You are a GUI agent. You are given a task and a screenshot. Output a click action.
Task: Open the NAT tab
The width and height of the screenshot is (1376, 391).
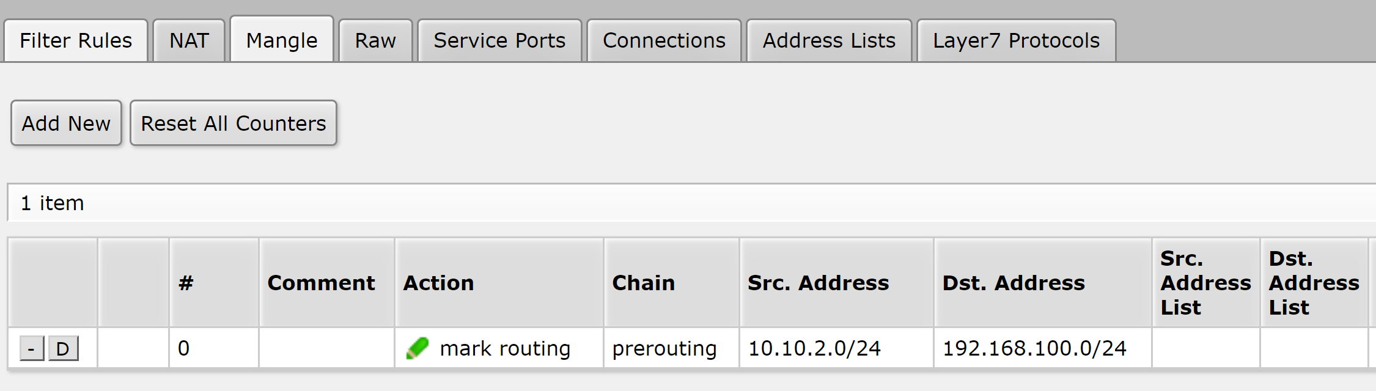189,41
